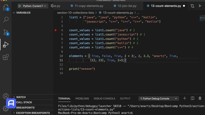Open launch.json with the gear icon
The width and height of the screenshot is (205, 115).
pyautogui.click(x=52, y=6)
